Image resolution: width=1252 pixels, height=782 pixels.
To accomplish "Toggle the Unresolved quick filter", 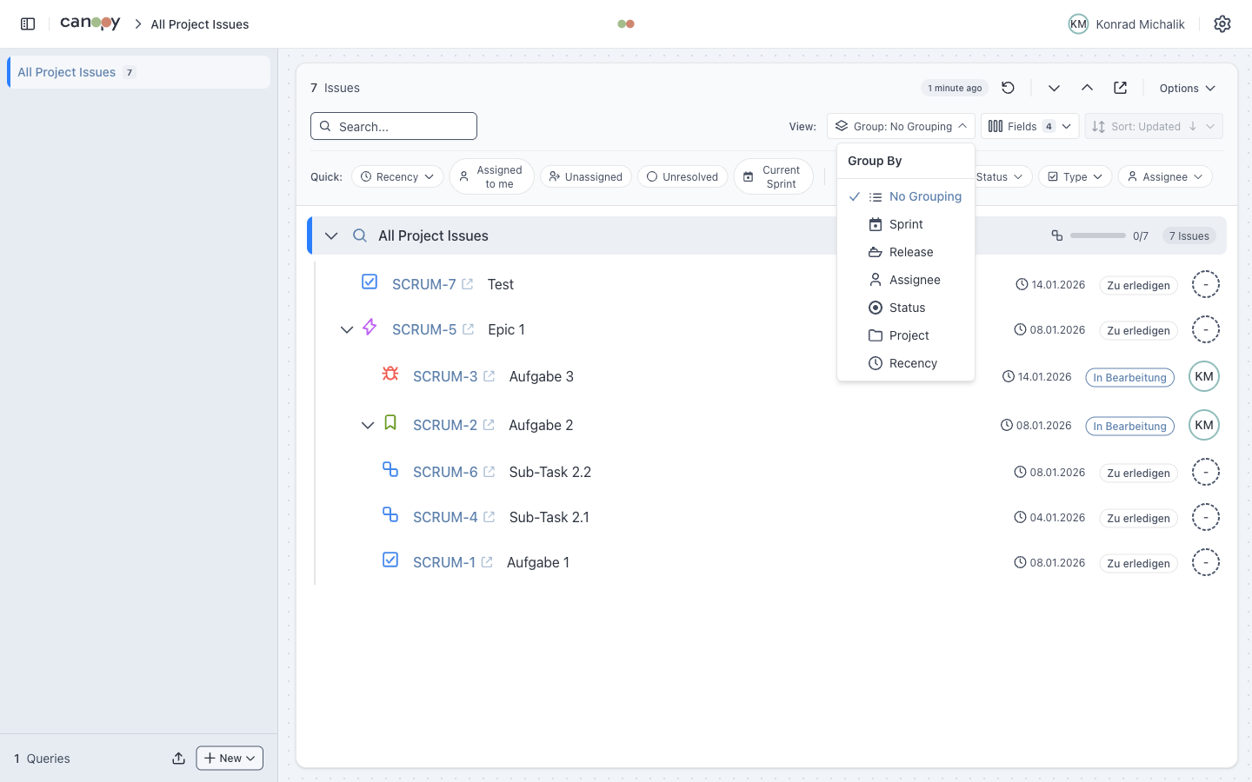I will coord(683,176).
